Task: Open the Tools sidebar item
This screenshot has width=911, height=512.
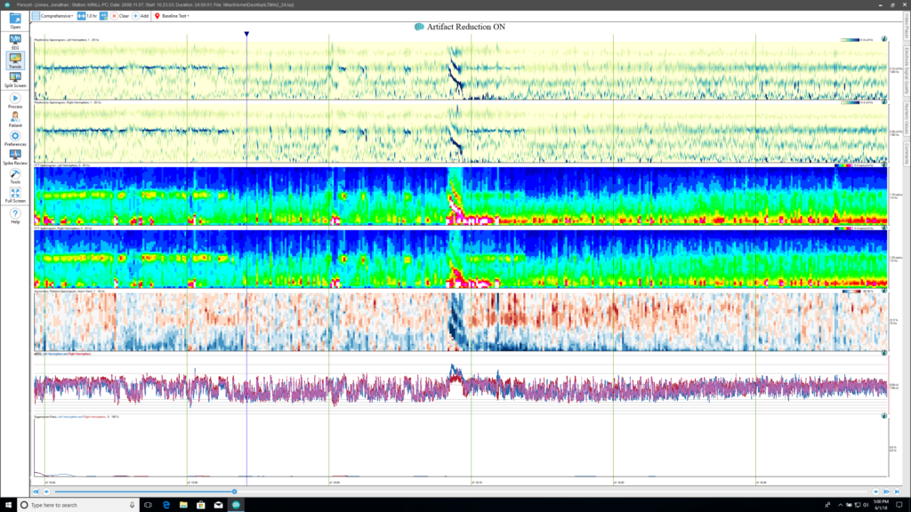Action: click(x=15, y=177)
